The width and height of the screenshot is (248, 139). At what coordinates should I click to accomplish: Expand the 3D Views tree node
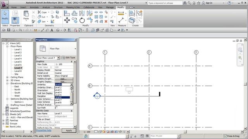tap(7, 80)
